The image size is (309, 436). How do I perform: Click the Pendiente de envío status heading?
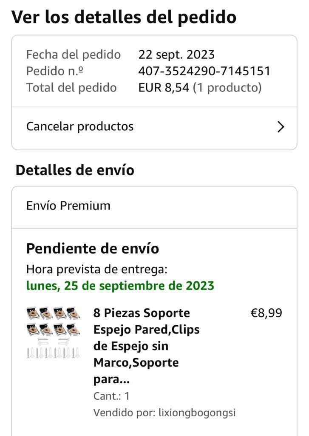93,248
